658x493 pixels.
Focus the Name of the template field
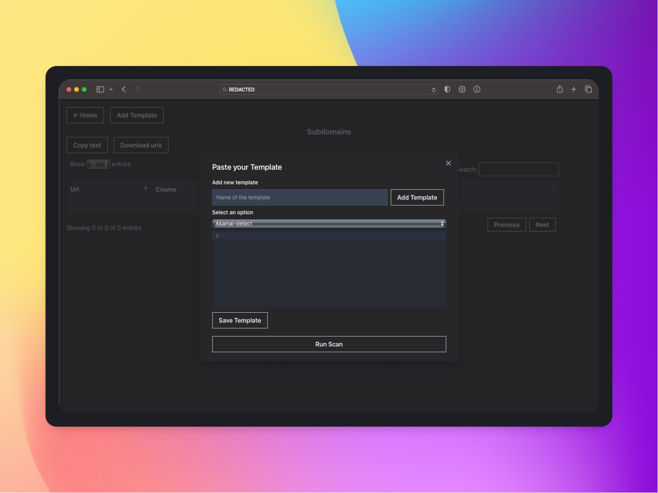tap(300, 197)
